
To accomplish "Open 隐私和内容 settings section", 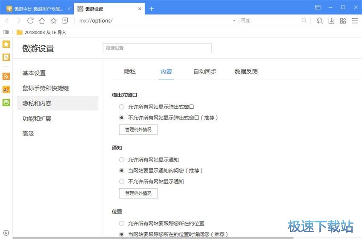I will [58, 103].
